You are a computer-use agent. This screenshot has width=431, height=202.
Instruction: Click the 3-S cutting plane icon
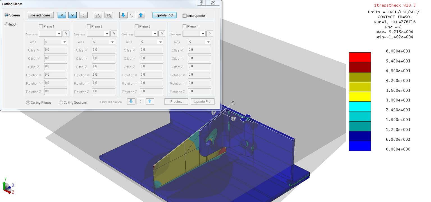coord(108,15)
